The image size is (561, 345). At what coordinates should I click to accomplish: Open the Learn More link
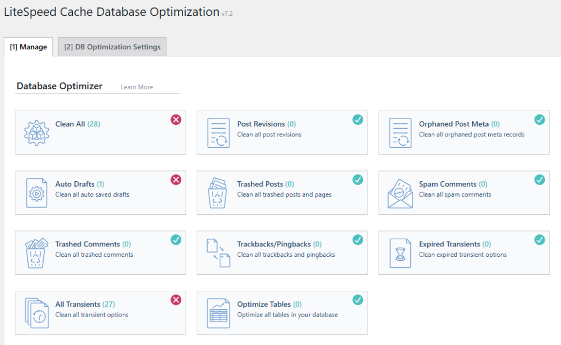coord(137,87)
